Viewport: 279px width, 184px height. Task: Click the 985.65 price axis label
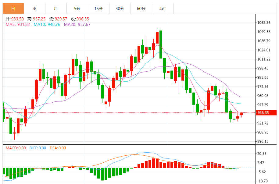(263, 77)
